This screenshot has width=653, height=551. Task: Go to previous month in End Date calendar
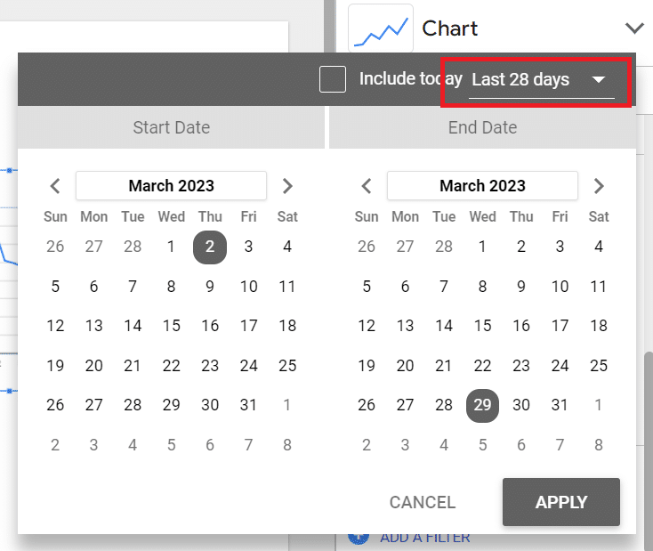367,186
